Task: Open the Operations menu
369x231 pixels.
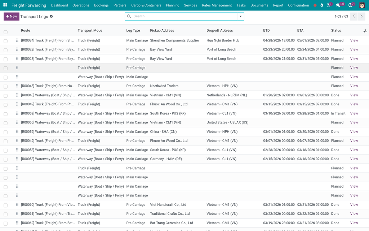Action: click(81, 5)
